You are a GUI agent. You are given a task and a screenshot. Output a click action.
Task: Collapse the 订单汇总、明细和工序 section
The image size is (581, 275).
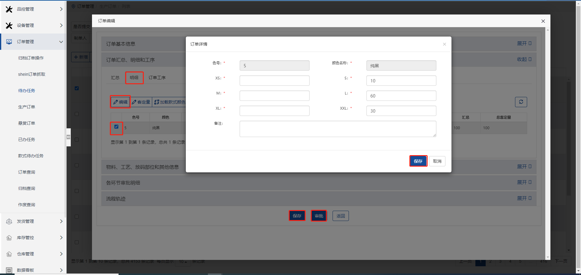(524, 59)
